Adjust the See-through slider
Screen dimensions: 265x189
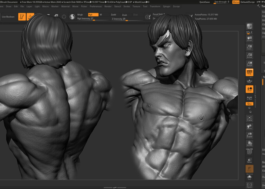tap(222, 2)
